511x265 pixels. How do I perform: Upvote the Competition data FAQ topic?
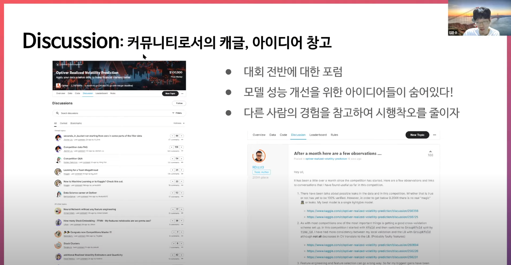click(x=172, y=147)
